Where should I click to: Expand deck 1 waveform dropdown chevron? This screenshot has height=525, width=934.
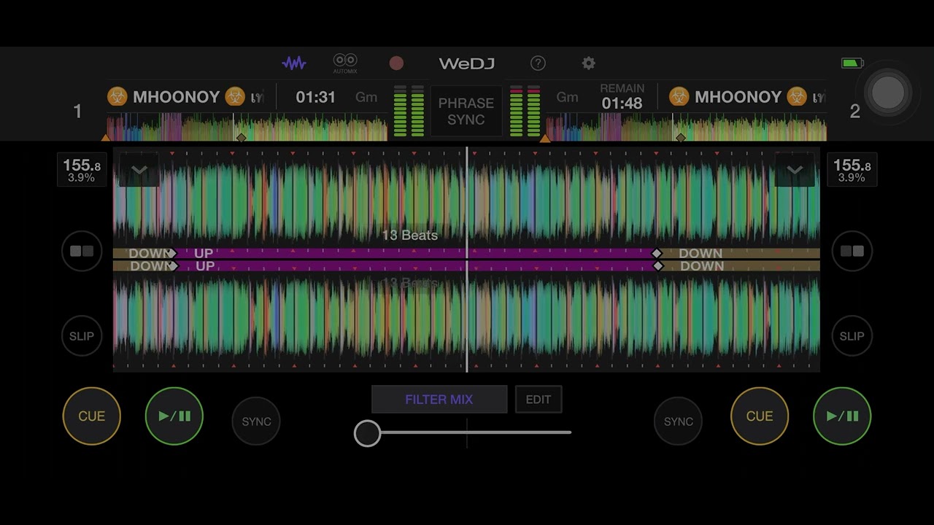pos(139,171)
